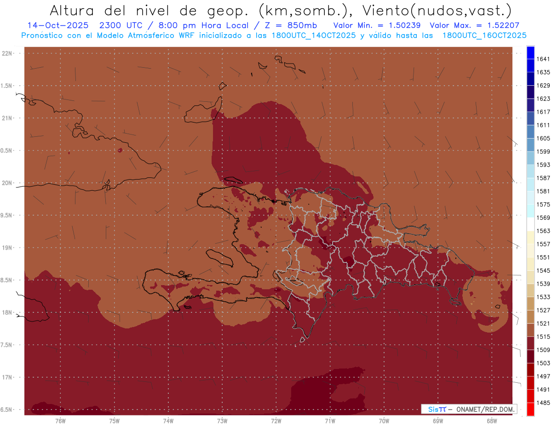Click the 75W longitude label
The image size is (552, 427).
[115, 421]
